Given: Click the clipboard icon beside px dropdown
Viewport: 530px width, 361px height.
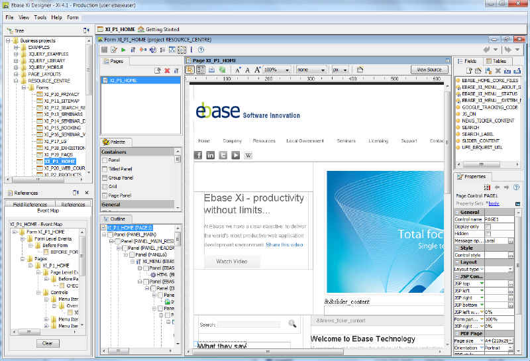Looking at the screenshot, I should [x=360, y=70].
